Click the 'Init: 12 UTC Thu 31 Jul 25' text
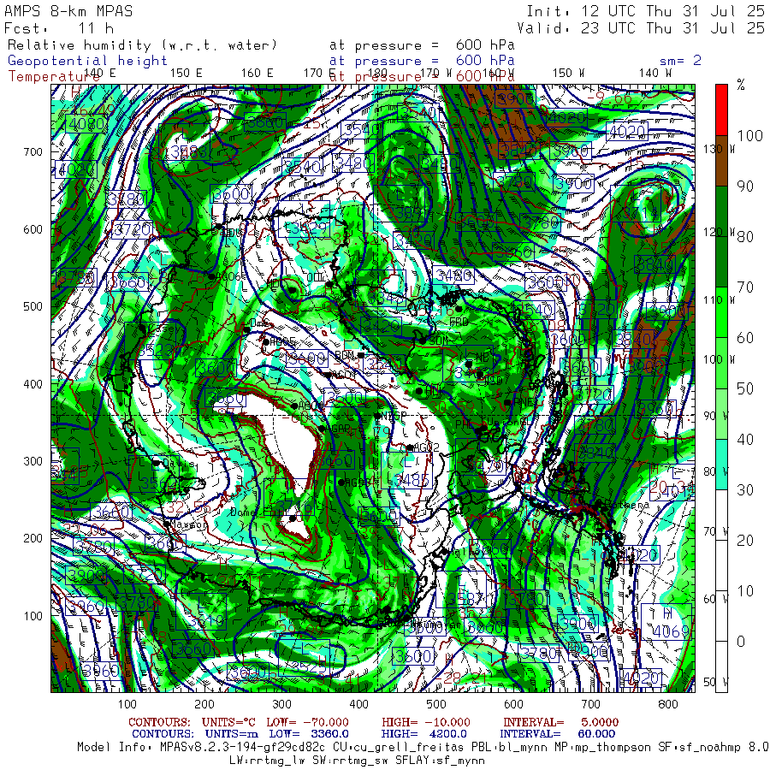Image resolution: width=770 pixels, height=770 pixels. (x=646, y=11)
